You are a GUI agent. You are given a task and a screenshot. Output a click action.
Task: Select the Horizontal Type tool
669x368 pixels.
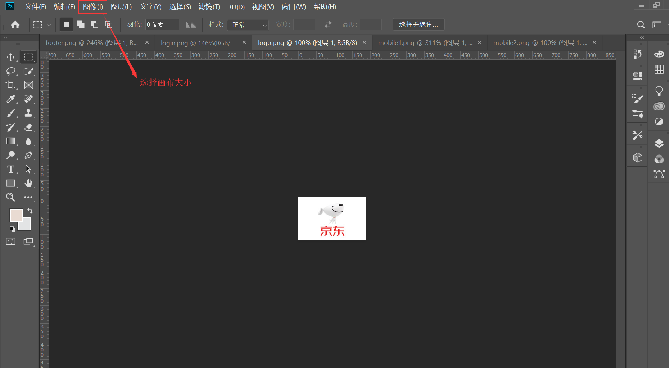pos(11,169)
